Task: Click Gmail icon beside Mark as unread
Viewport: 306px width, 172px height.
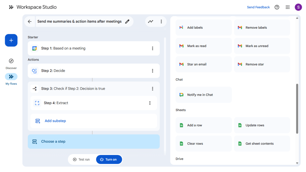Action: tap(240, 46)
